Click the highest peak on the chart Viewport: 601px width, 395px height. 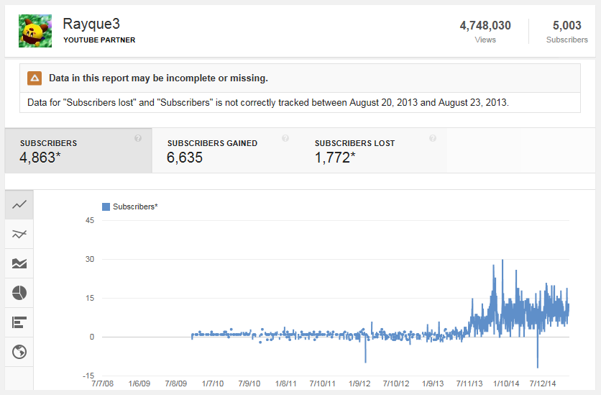coord(503,260)
